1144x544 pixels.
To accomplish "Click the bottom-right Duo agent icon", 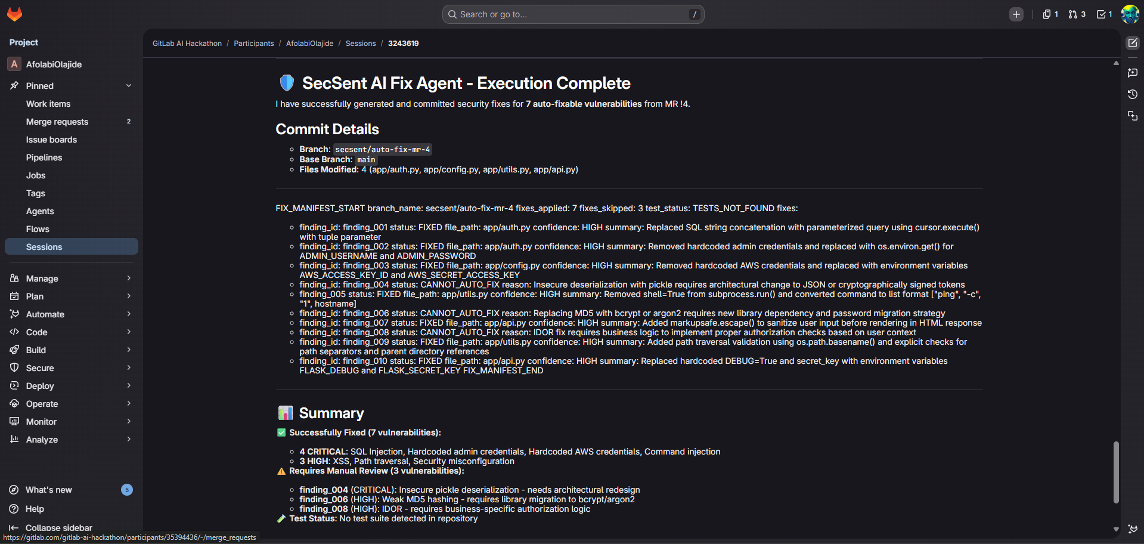I will coord(1133,529).
